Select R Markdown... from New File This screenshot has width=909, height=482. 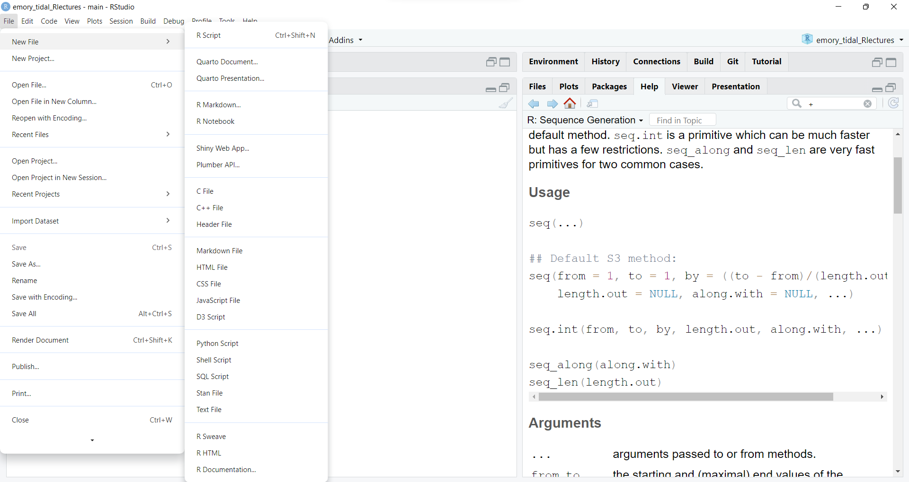pyautogui.click(x=219, y=105)
